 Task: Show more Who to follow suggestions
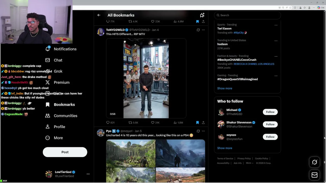point(225,148)
